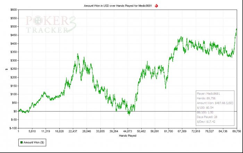The width and height of the screenshot is (243, 153).
Task: Click the green Amount Won legend swatch
Action: click(x=22, y=142)
